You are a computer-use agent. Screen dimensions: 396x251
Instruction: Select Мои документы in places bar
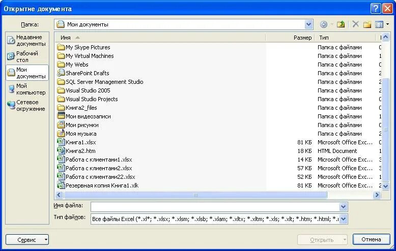pyautogui.click(x=27, y=73)
